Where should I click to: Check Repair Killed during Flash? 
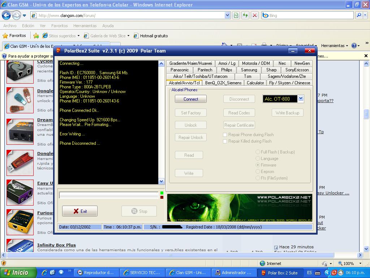(225, 141)
